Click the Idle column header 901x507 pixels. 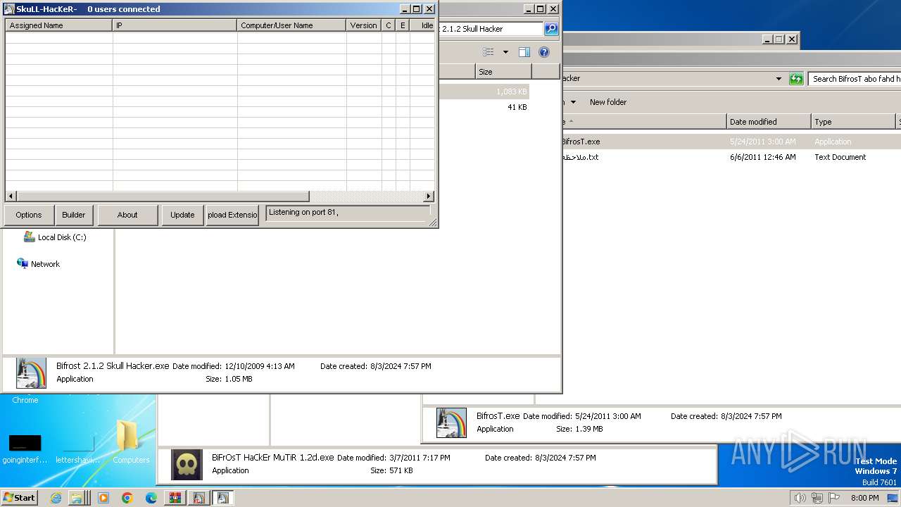(x=422, y=25)
